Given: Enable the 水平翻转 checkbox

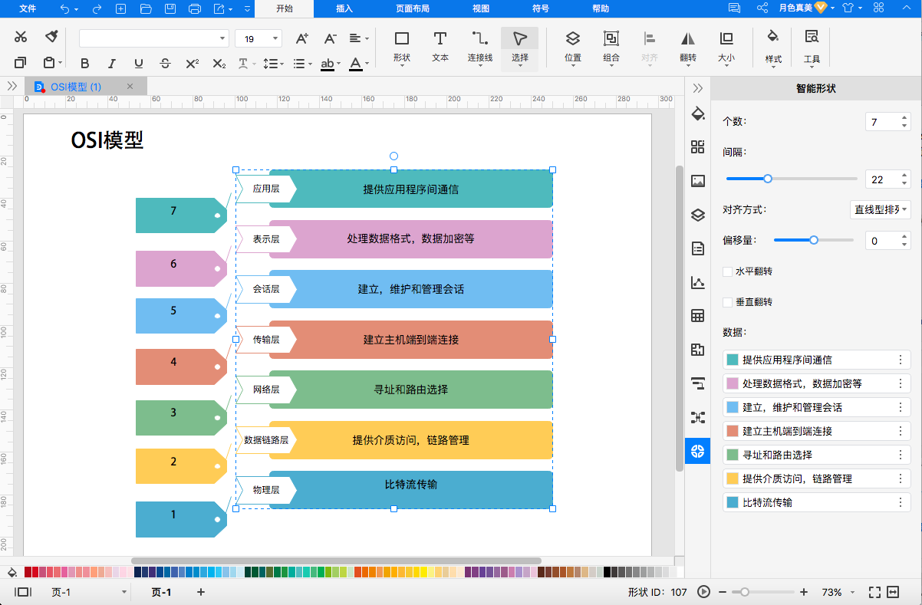Looking at the screenshot, I should 728,271.
